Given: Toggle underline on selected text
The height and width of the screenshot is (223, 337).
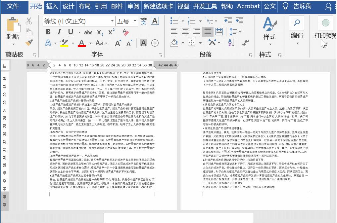Looking at the screenshot, I should pyautogui.click(x=71, y=32).
